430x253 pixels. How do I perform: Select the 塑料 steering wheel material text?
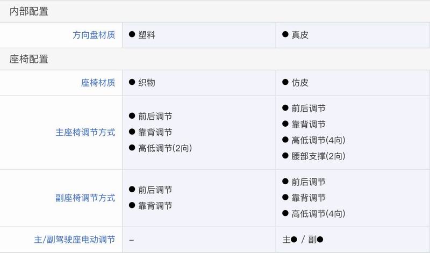(x=147, y=35)
